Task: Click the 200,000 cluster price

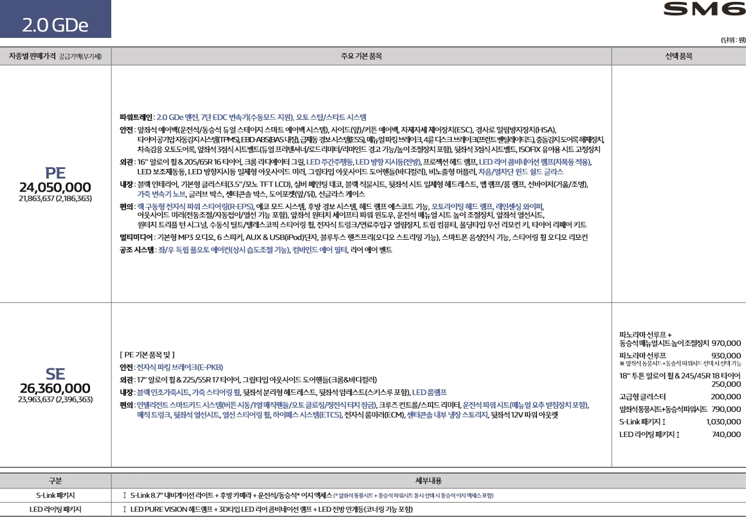Action: pyautogui.click(x=726, y=397)
